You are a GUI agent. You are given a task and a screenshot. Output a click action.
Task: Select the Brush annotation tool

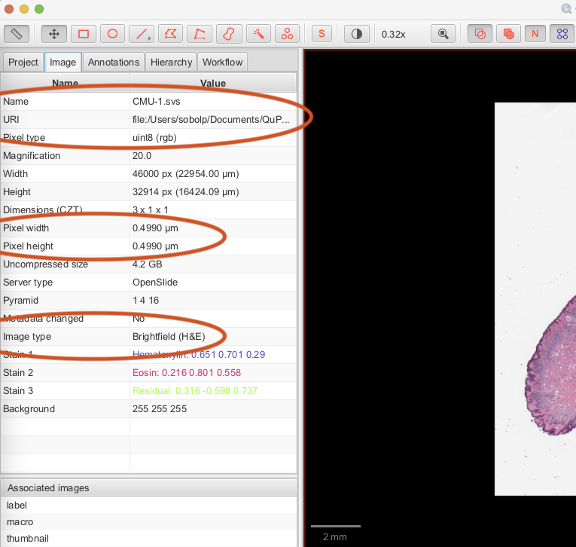point(229,34)
